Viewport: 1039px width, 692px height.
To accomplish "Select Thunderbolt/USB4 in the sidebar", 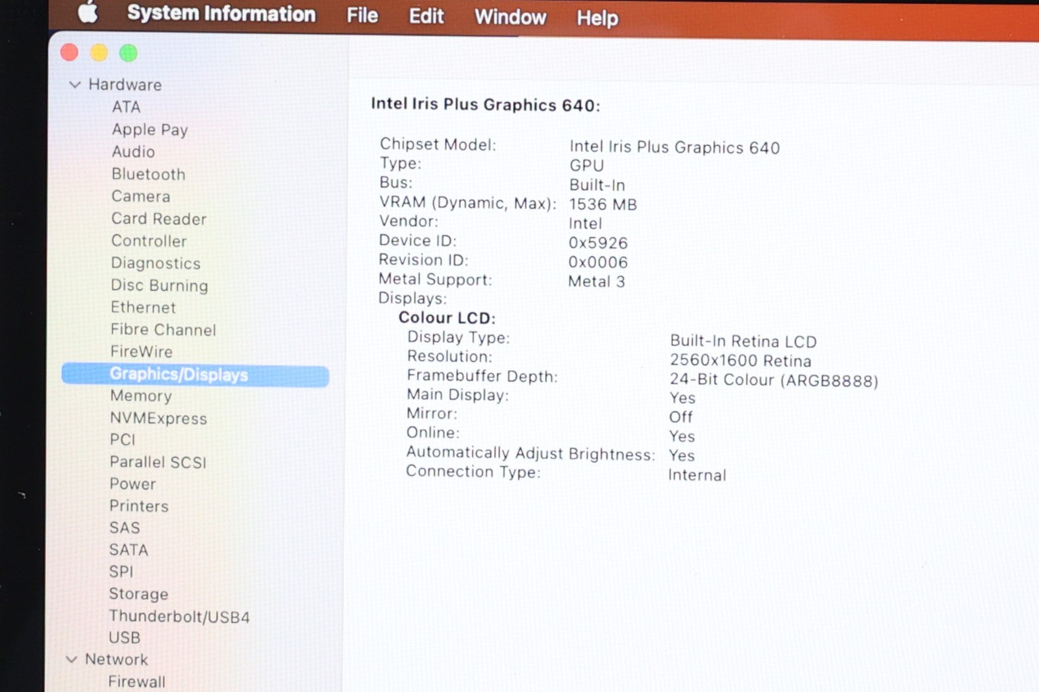I will pyautogui.click(x=179, y=616).
